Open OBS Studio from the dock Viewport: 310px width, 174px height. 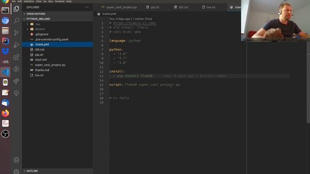tap(5, 134)
